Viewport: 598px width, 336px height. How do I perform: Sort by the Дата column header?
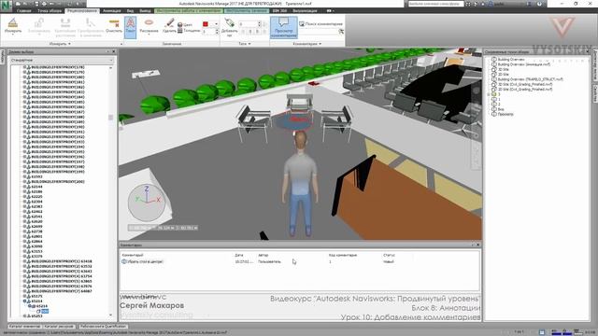click(x=239, y=255)
